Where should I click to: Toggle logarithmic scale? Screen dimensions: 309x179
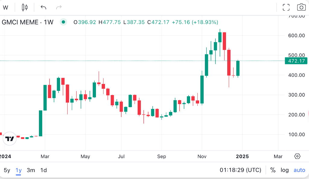(285, 170)
